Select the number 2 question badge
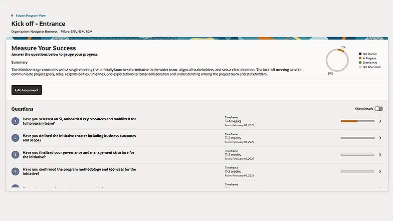This screenshot has width=393, height=221. 16,138
